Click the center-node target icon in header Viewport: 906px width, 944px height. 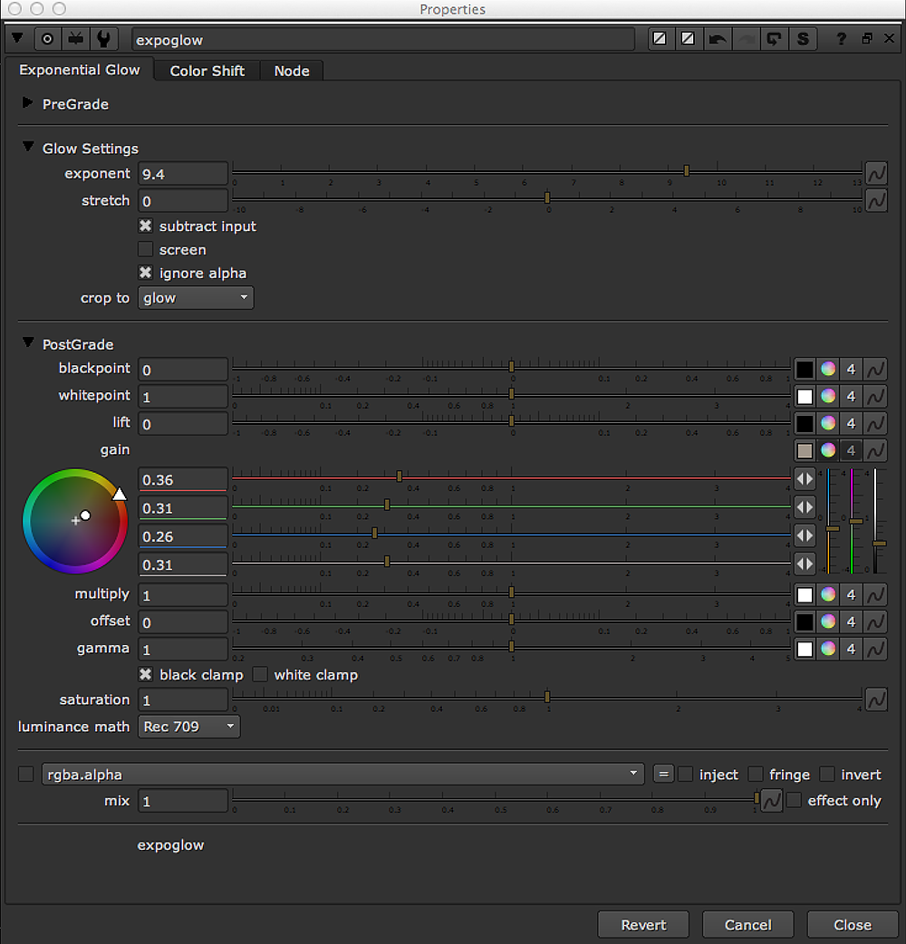[47, 39]
